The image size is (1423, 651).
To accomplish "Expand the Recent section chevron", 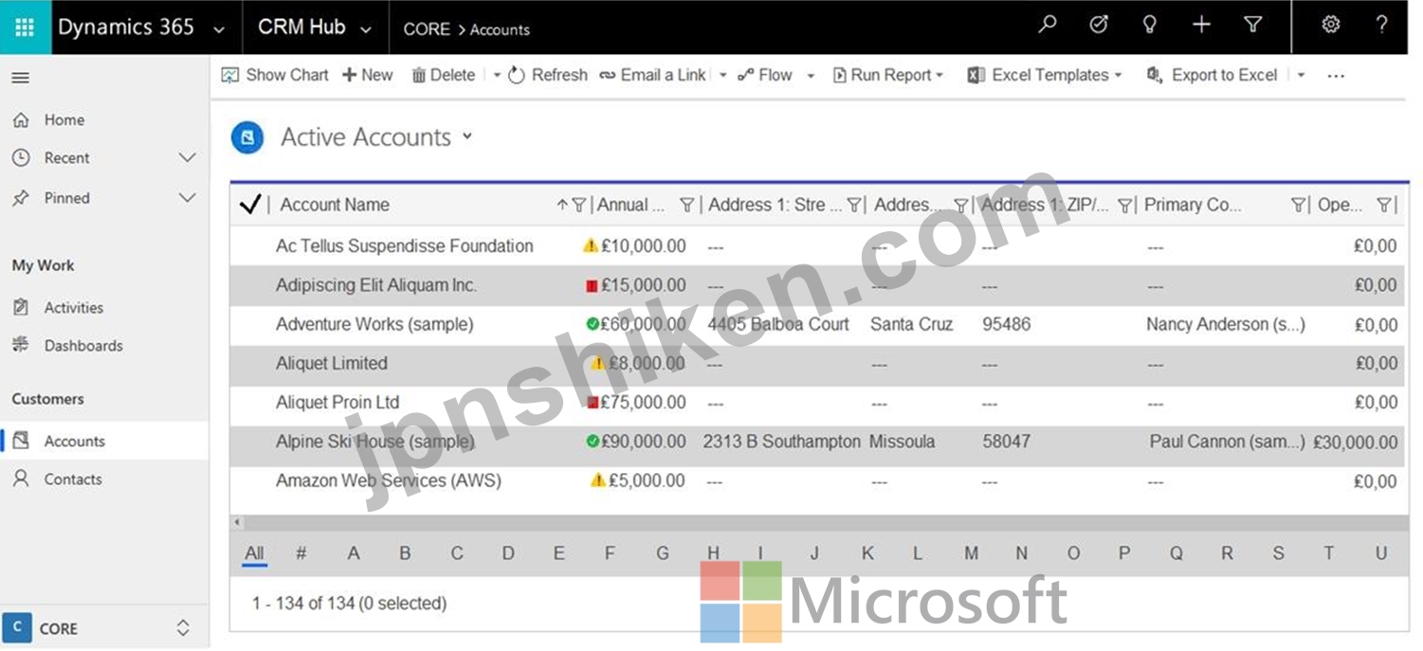I will click(x=187, y=158).
